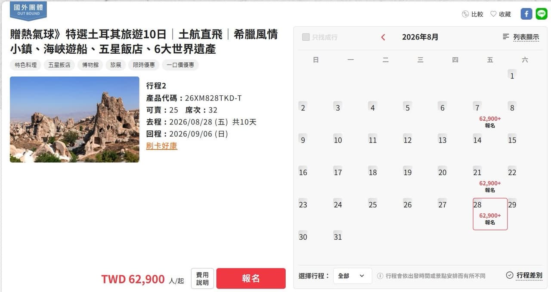The image size is (551, 292).
Task: Go to previous month with red arrow
Action: coord(383,37)
